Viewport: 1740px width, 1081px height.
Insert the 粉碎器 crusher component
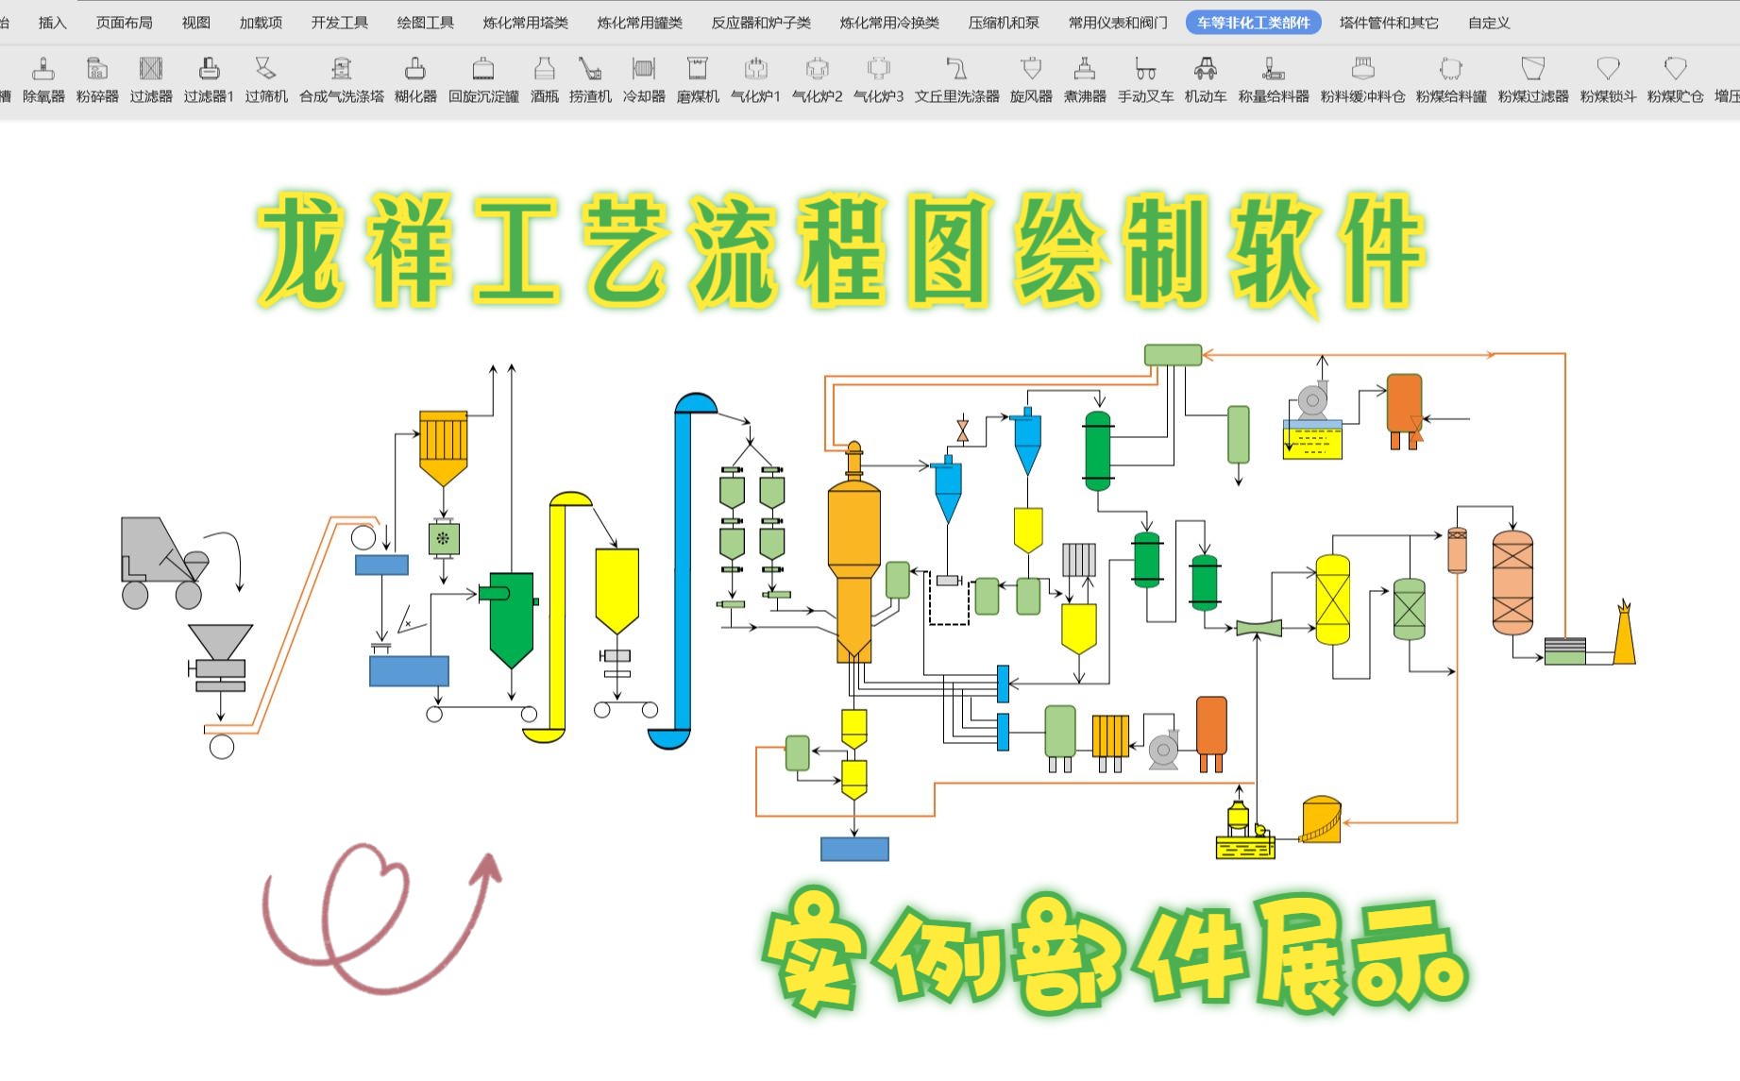[97, 79]
